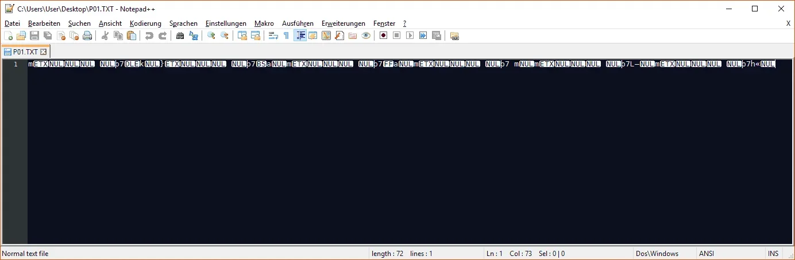Screen dimensions: 795x260
Task: Open the Replace dialog toolbar icon
Action: (x=194, y=36)
